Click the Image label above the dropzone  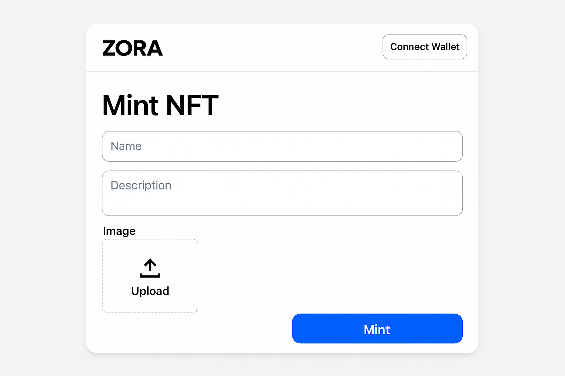[x=119, y=231]
